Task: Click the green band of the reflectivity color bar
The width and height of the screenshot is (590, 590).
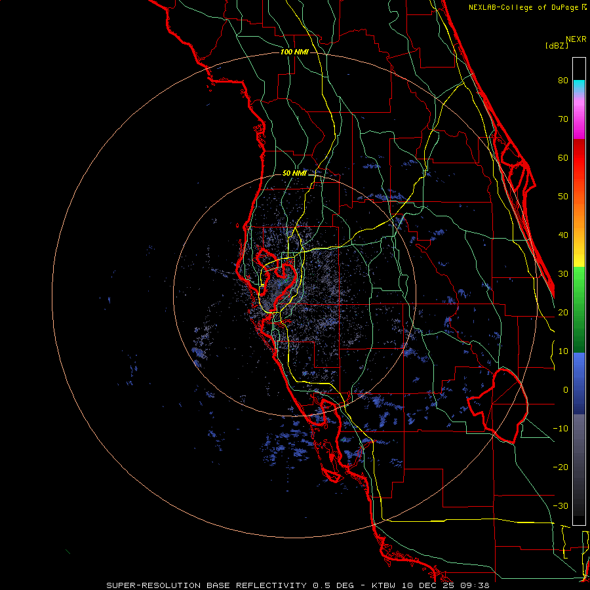Action: pyautogui.click(x=579, y=309)
